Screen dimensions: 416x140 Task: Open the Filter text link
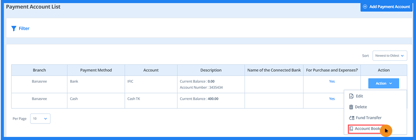(x=24, y=28)
